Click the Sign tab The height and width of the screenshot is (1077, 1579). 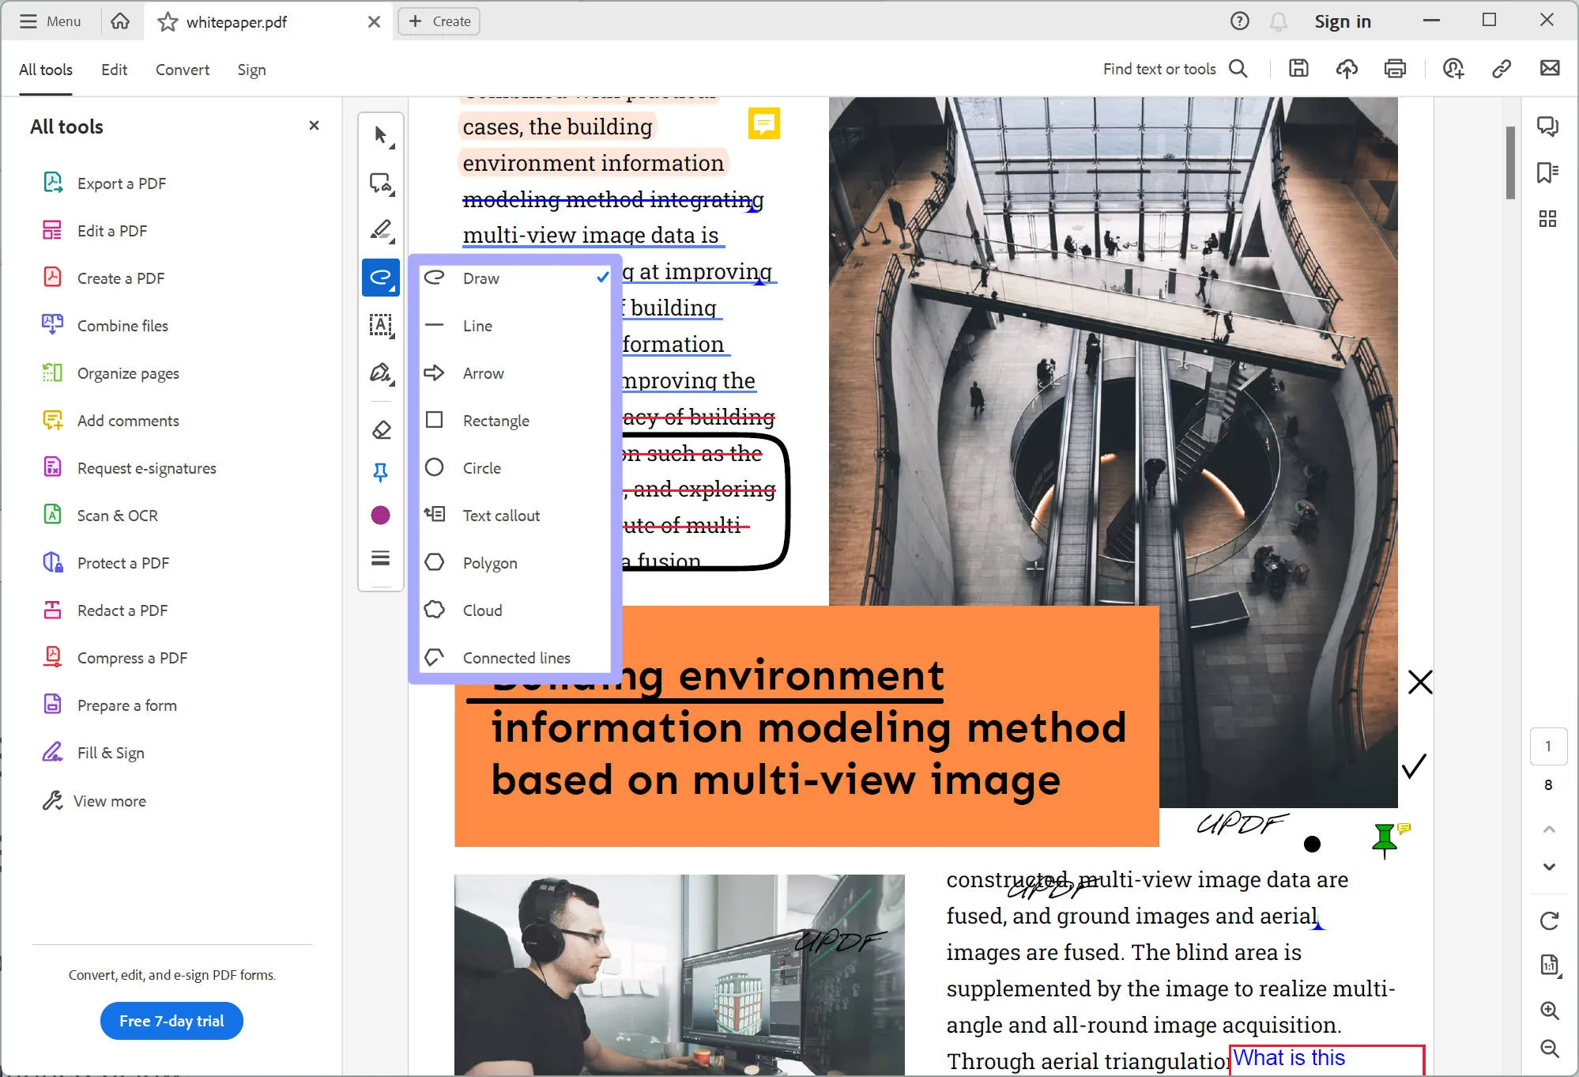pyautogui.click(x=252, y=69)
